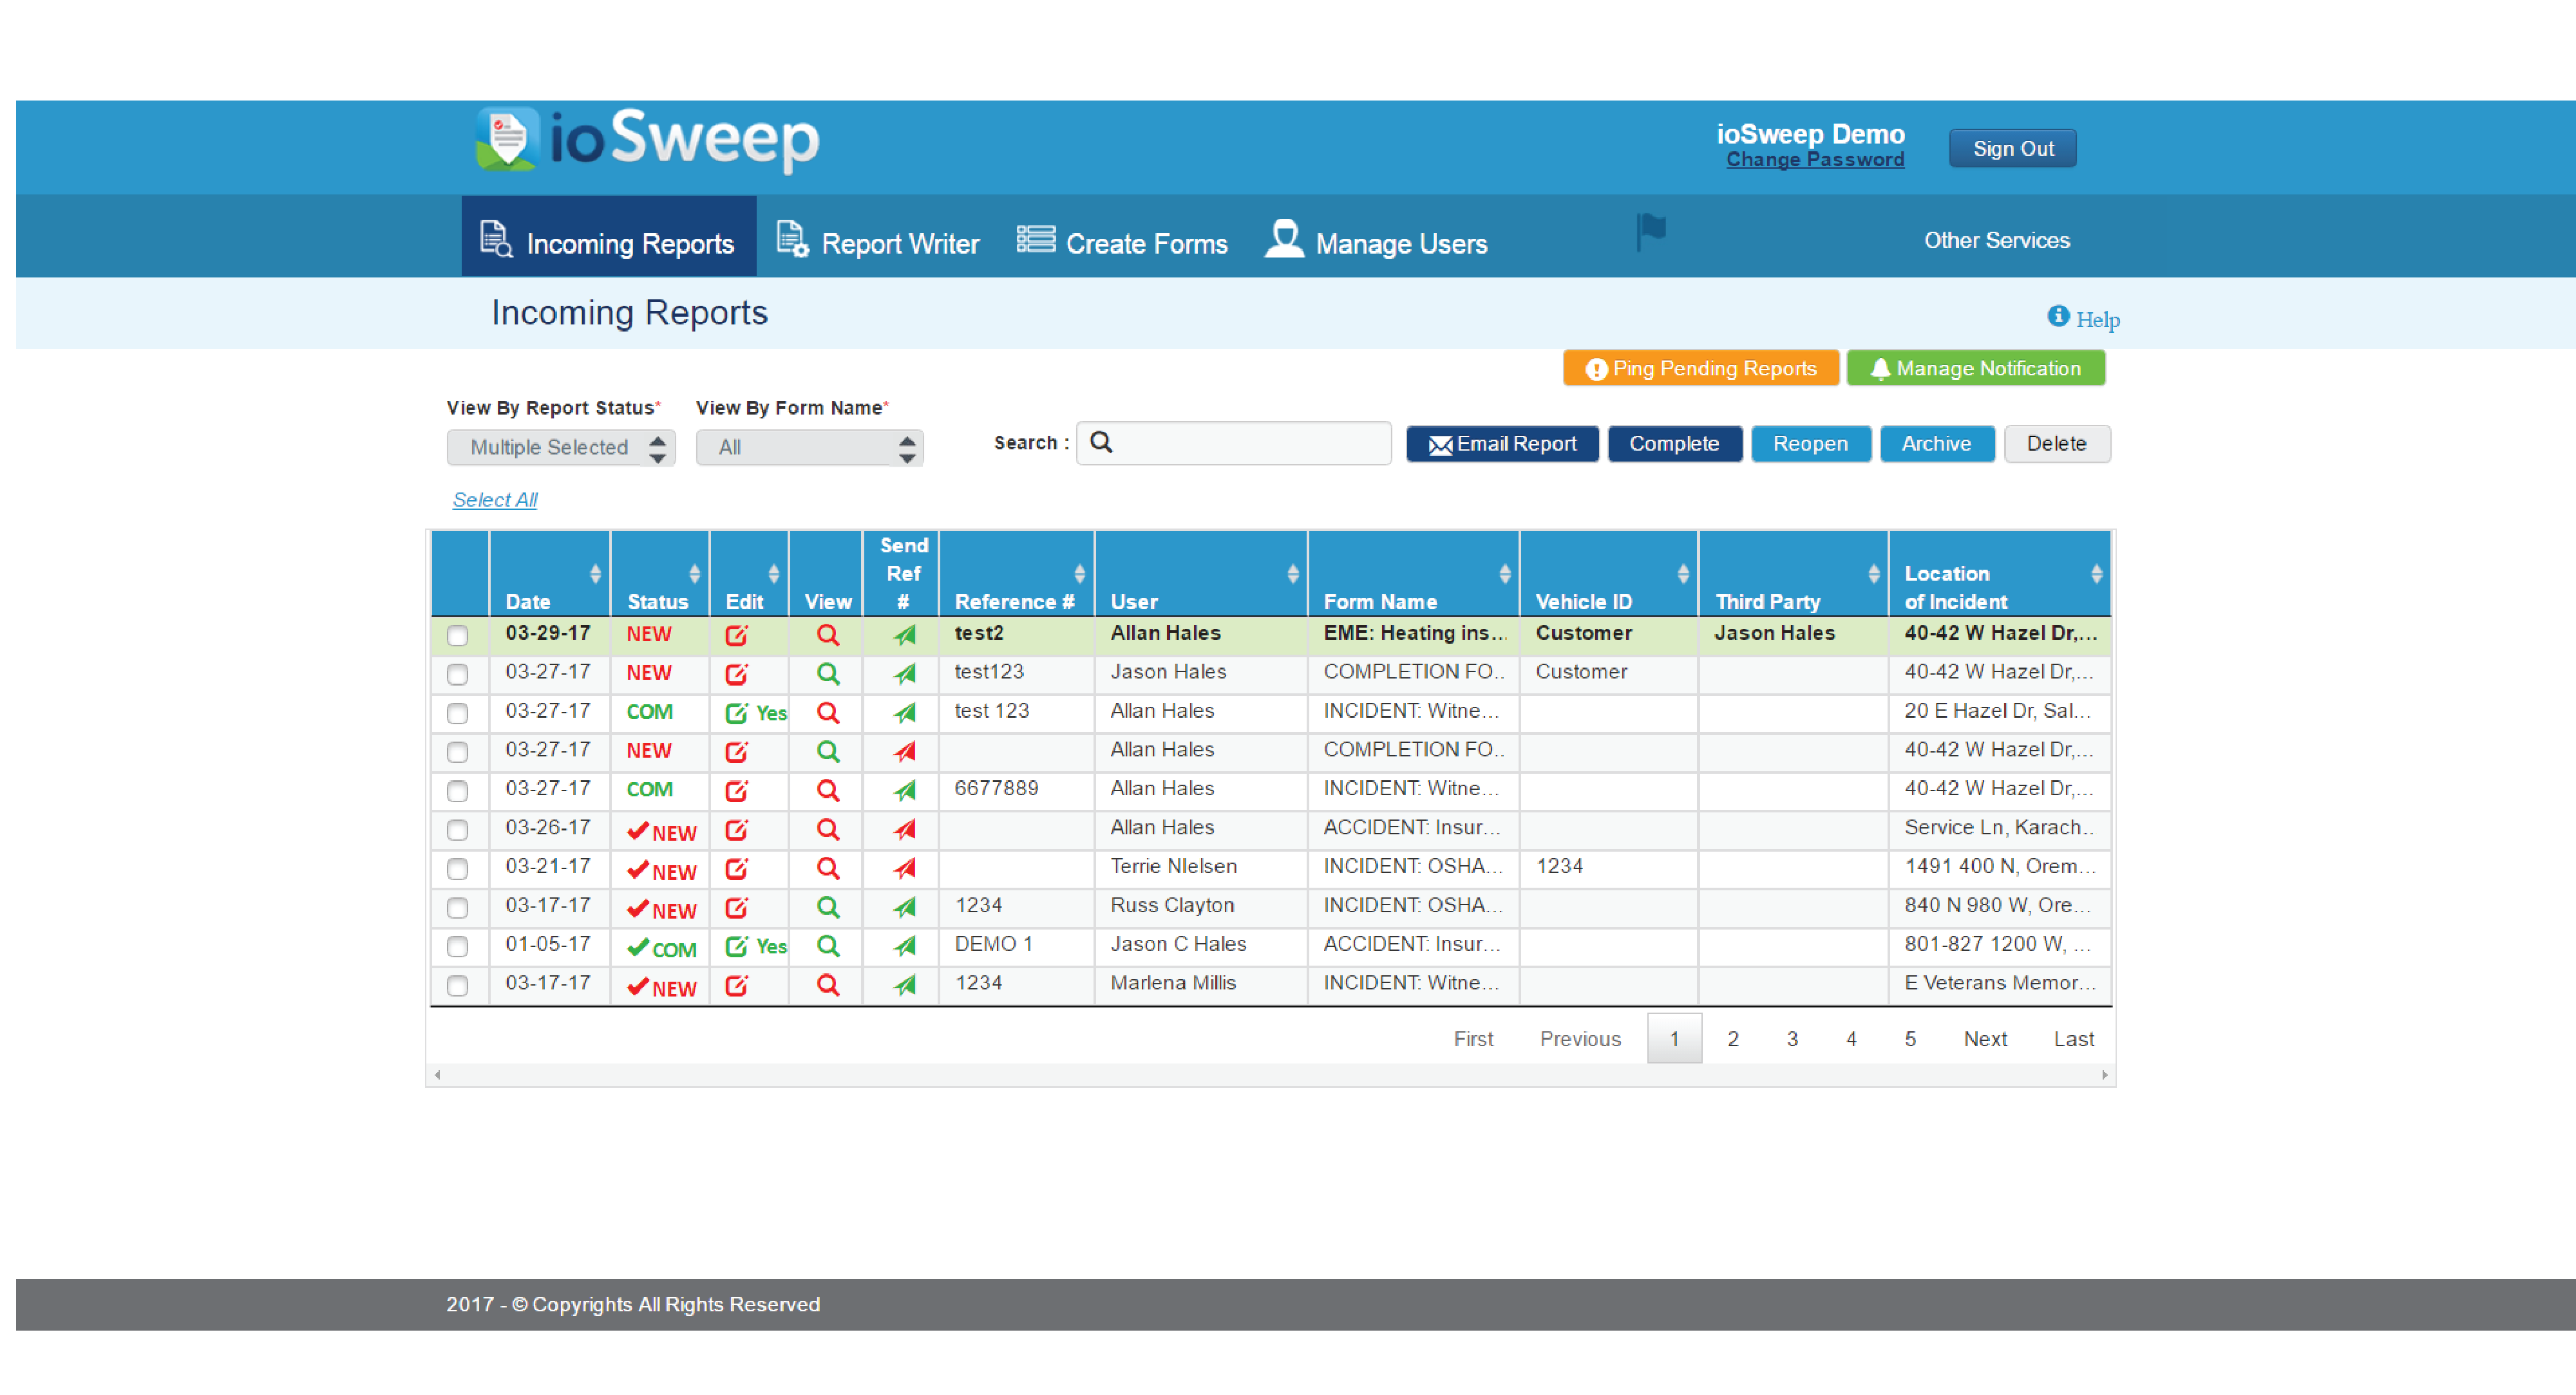Click send reference icon for 6677889 report
2576x1395 pixels.
coord(904,791)
